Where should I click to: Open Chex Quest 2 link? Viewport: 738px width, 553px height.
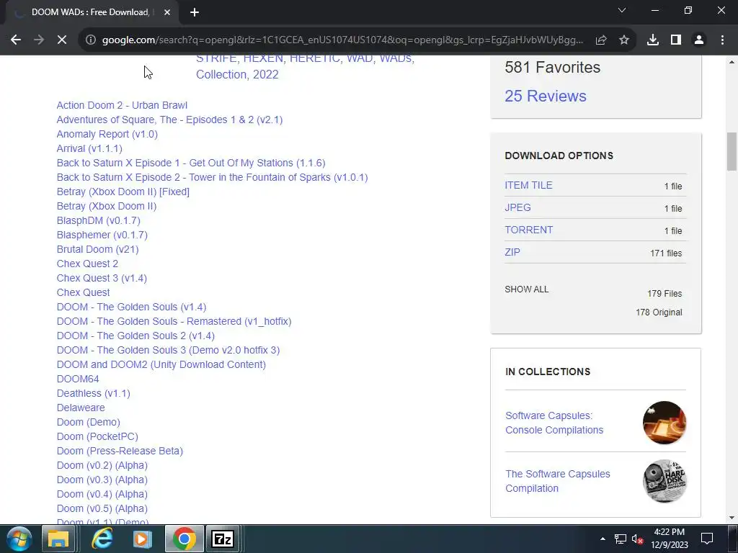[87, 264]
